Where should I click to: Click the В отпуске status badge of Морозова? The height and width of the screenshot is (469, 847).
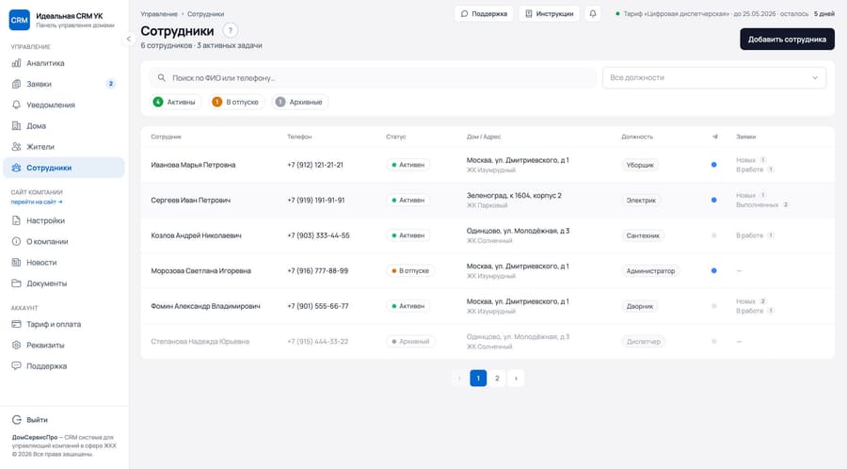(410, 270)
